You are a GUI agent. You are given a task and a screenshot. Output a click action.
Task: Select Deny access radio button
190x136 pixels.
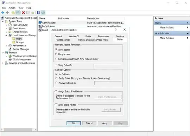56,54
